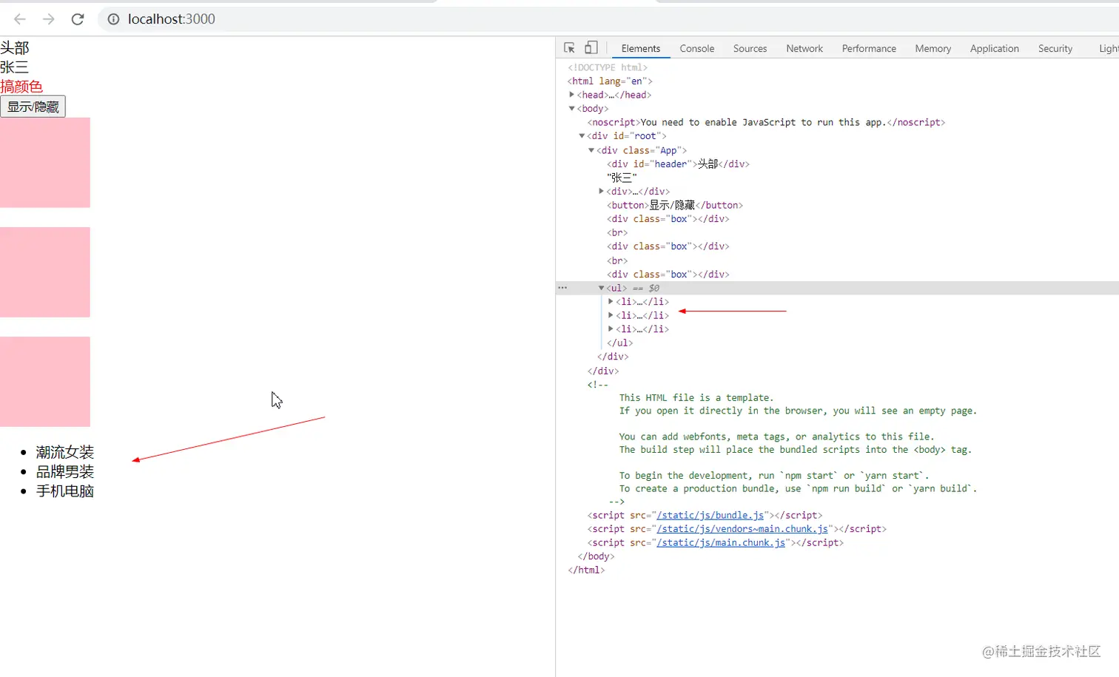Click the 头部 header text on page
This screenshot has height=677, width=1119.
click(15, 48)
